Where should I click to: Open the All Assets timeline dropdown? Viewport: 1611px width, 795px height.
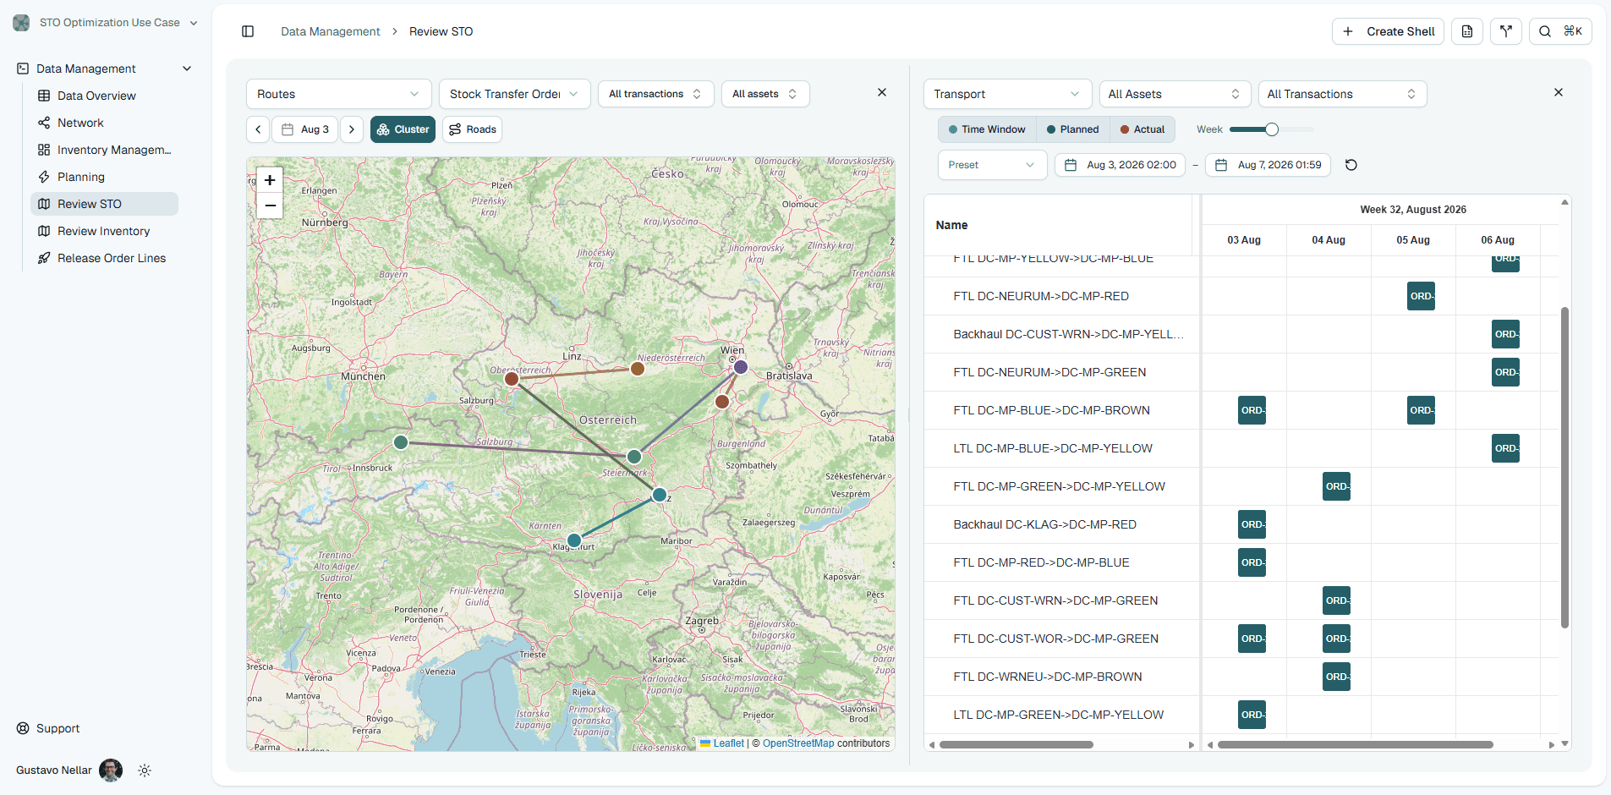click(1175, 94)
